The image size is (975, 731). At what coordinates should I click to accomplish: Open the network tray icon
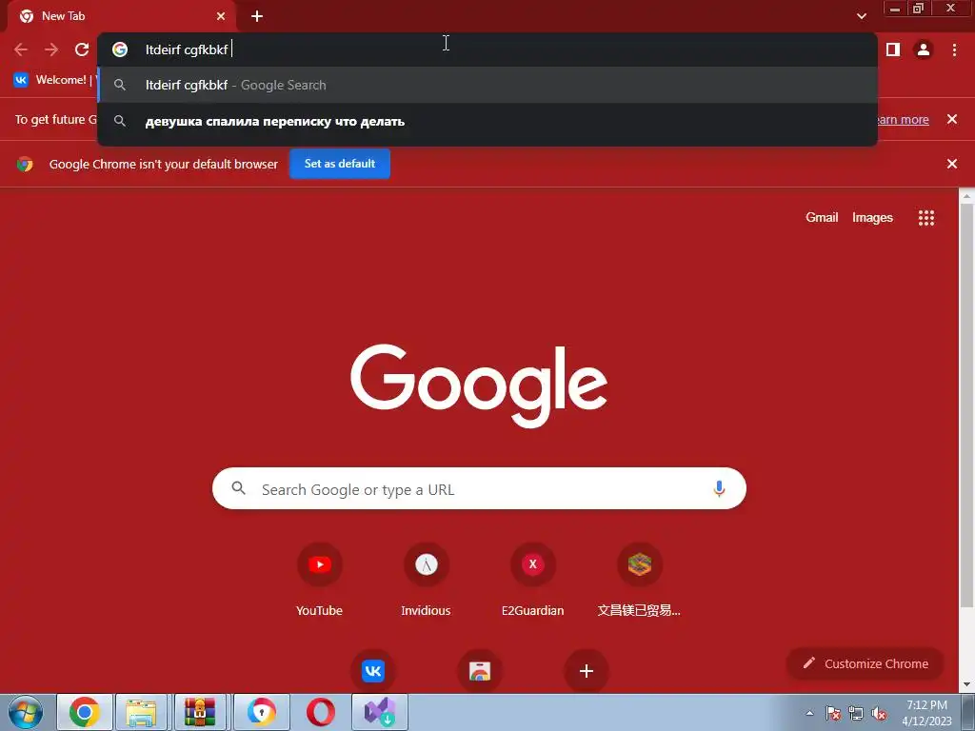point(856,713)
